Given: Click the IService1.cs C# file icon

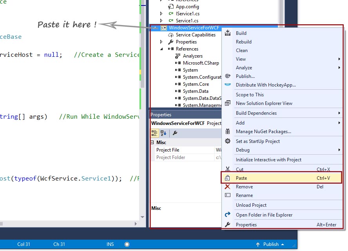Looking at the screenshot, I should tap(171, 14).
